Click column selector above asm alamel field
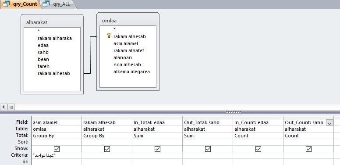340x165 pixels. coord(57,118)
